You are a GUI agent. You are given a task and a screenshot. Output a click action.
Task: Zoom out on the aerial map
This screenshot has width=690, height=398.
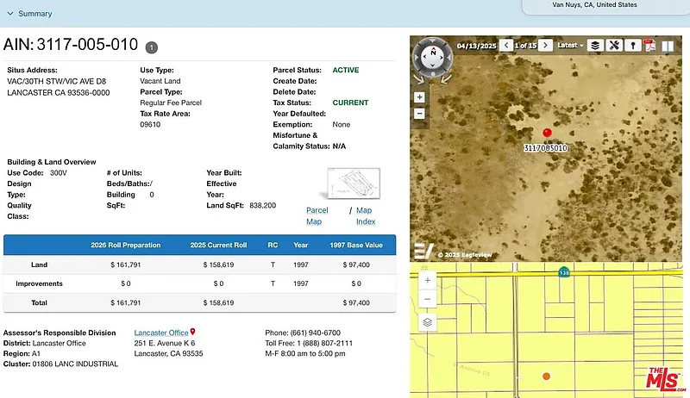click(419, 113)
